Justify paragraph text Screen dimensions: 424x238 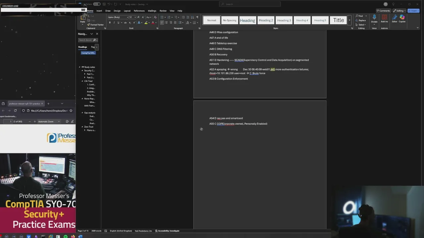175,22
